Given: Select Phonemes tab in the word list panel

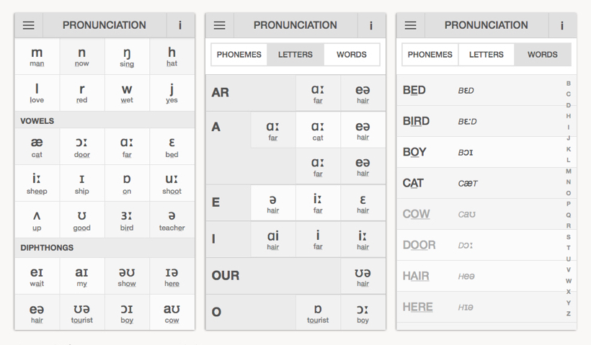Looking at the screenshot, I should click(x=430, y=55).
